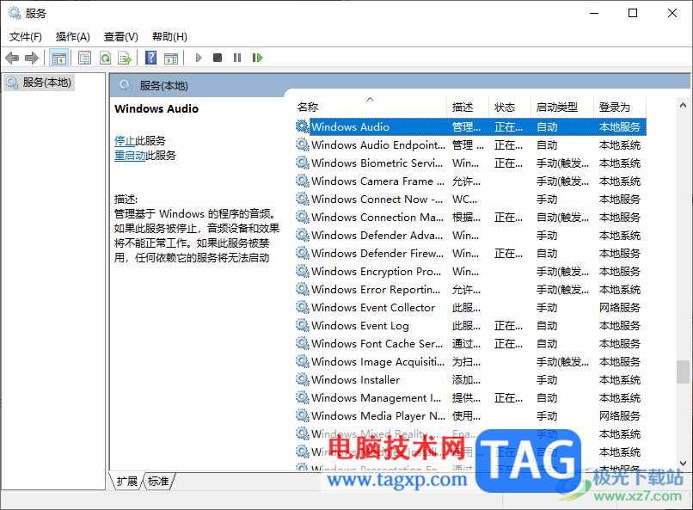Click the Back arrow toolbar icon

12,58
